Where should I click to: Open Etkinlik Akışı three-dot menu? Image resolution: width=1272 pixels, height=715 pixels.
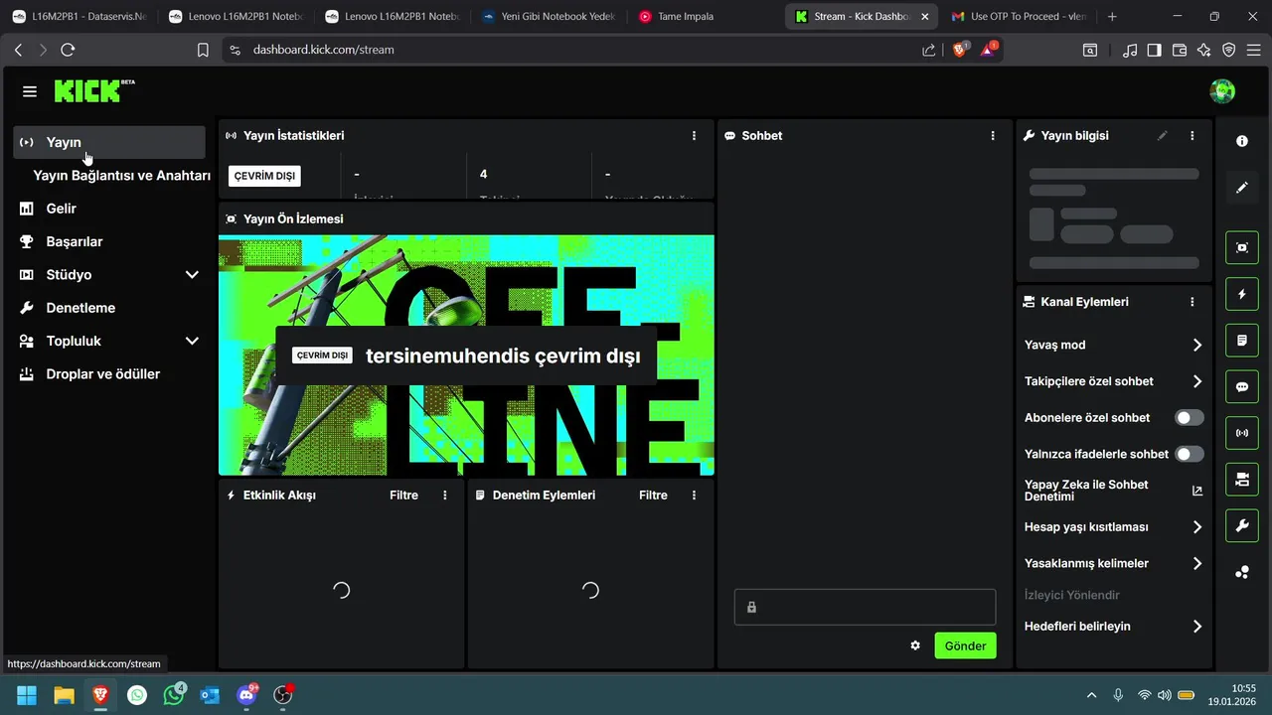pyautogui.click(x=445, y=495)
